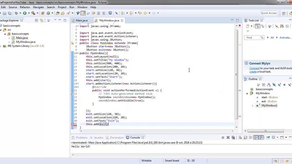292x164 pixels.
Task: Toggle Sort alphabetically in Outline view
Action: (269, 85)
